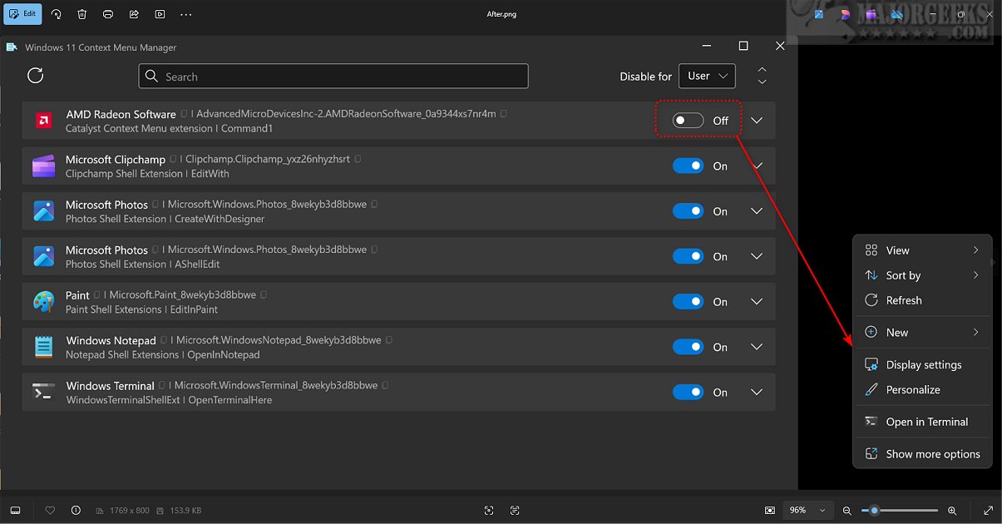Screen dimensions: 1002x524
Task: Open the 96% zoom level dropdown
Action: pyautogui.click(x=807, y=510)
